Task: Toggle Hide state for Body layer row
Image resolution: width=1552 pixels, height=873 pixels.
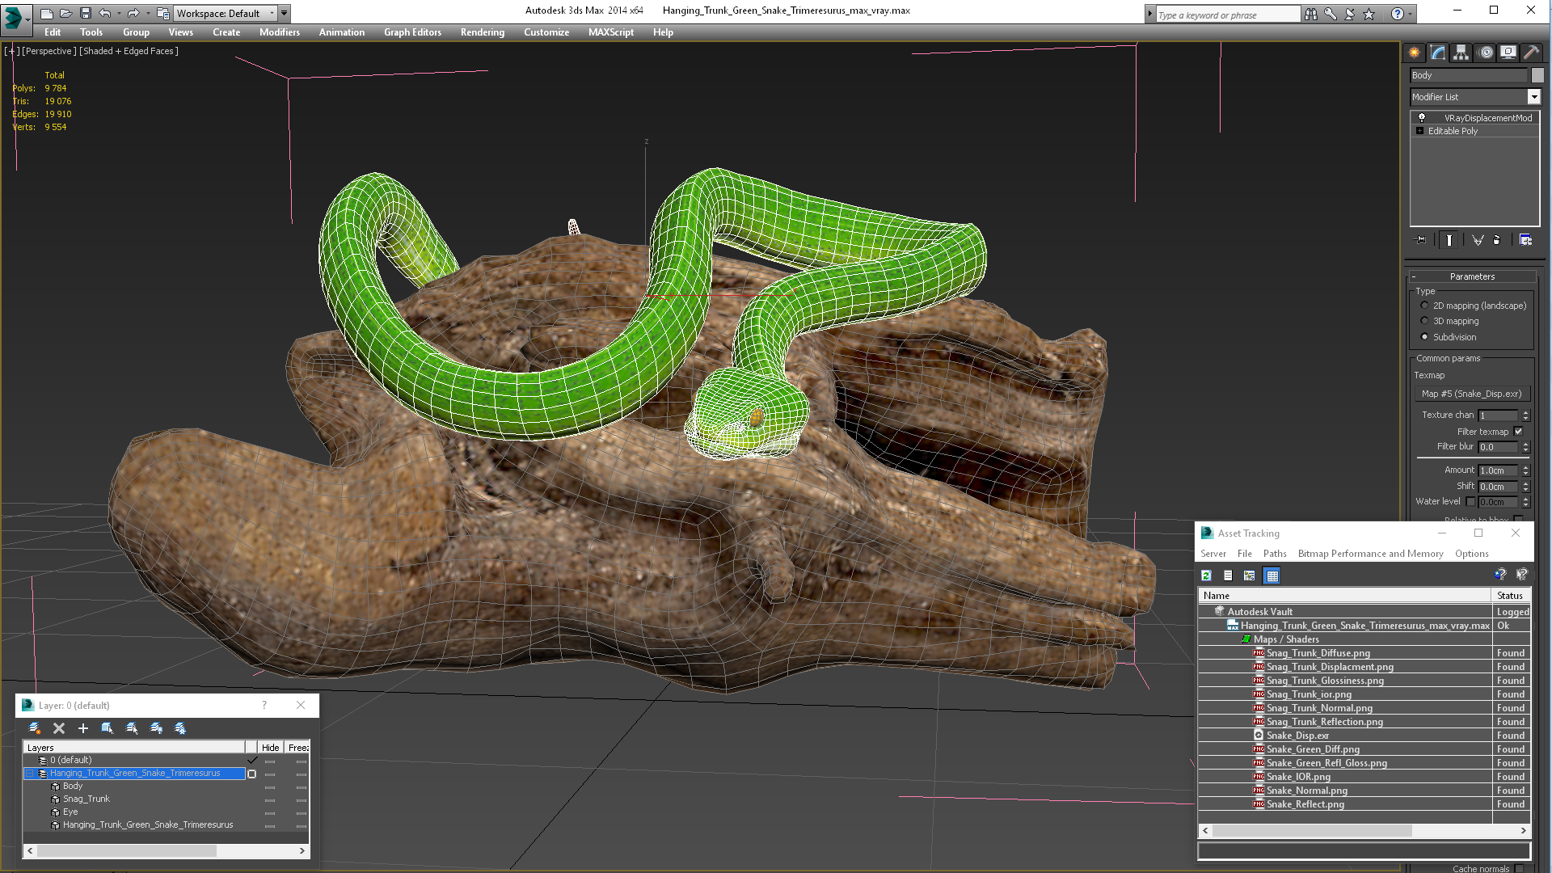Action: (x=270, y=787)
